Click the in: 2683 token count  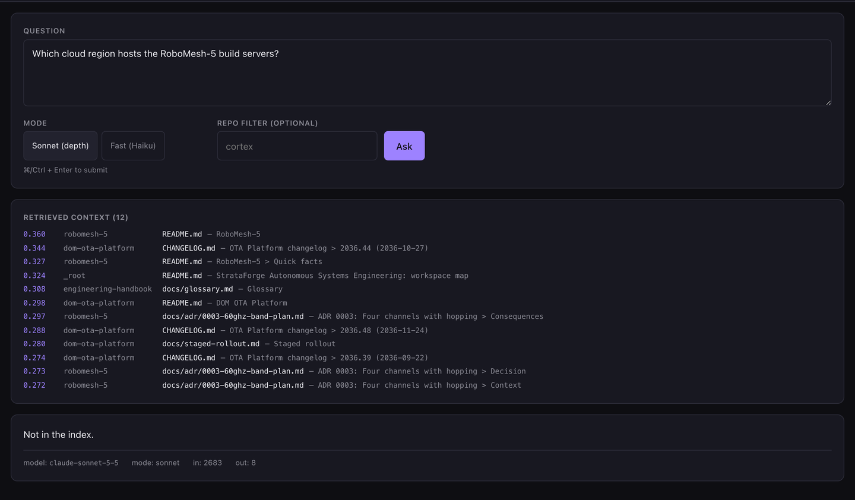(x=207, y=463)
